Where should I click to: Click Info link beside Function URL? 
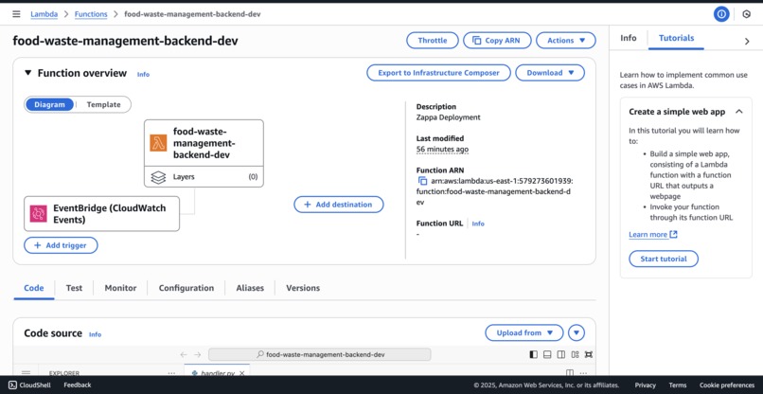pyautogui.click(x=478, y=224)
